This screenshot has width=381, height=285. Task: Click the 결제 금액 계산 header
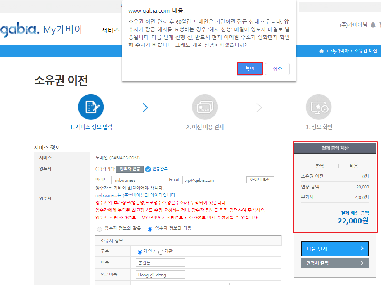[335, 148]
